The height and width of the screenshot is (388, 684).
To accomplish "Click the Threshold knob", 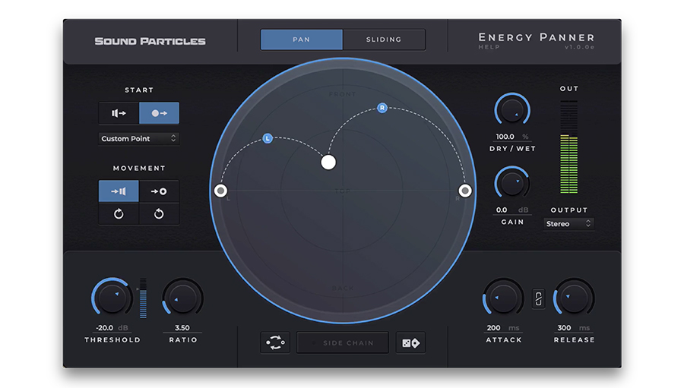I will pos(112,298).
